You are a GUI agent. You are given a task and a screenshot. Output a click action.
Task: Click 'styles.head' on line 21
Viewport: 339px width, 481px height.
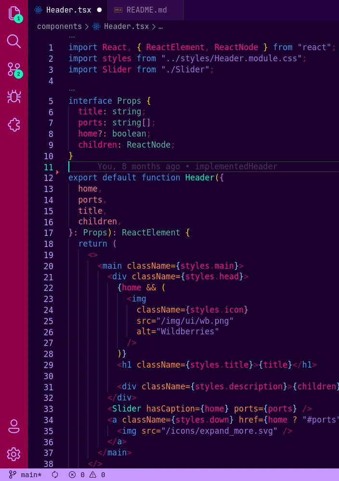click(212, 277)
